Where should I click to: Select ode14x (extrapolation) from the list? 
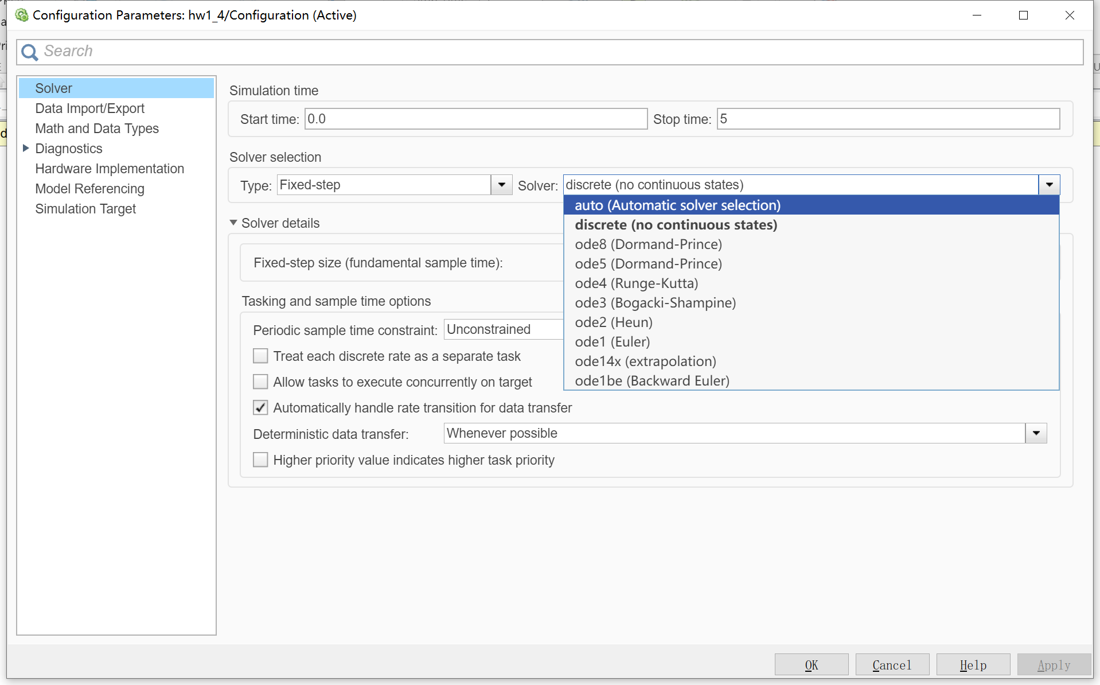tap(645, 361)
